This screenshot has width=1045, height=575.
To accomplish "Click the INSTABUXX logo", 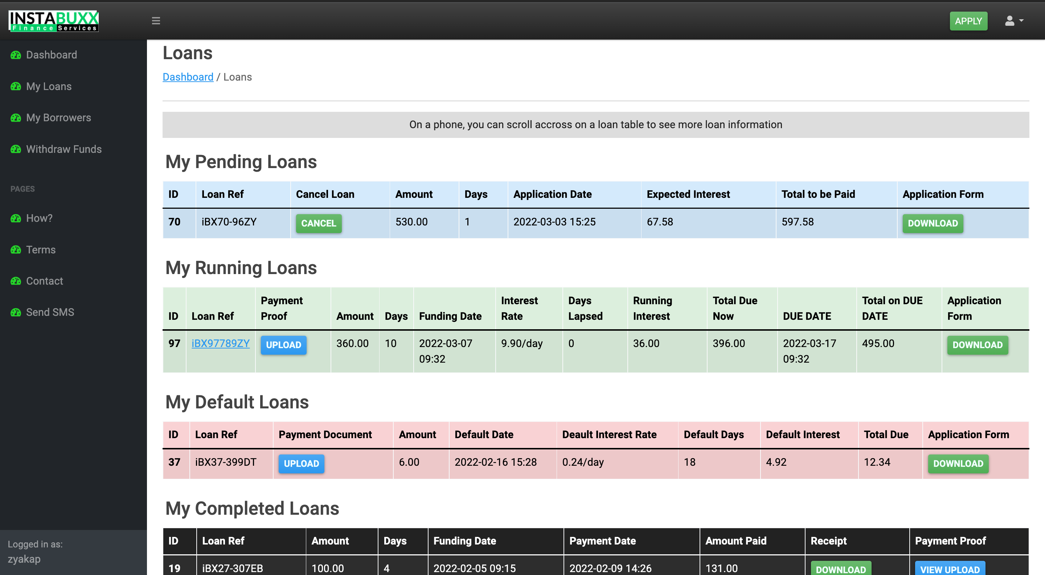I will coord(54,21).
